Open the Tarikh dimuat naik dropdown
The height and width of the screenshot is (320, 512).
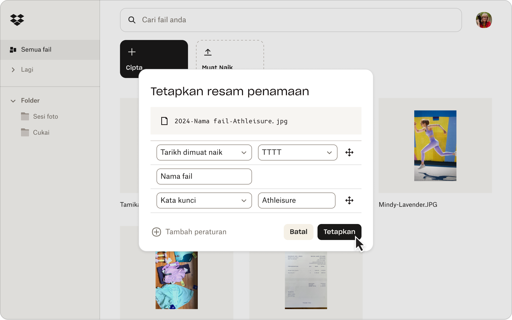click(204, 152)
